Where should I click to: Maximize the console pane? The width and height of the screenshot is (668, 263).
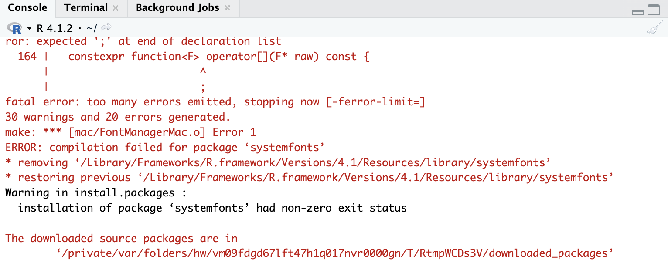click(654, 10)
